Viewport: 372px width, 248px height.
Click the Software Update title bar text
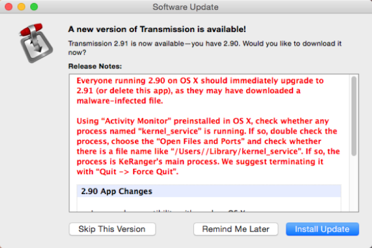point(186,7)
